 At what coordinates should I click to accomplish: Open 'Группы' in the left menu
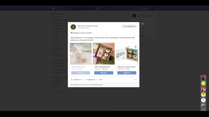56,26
